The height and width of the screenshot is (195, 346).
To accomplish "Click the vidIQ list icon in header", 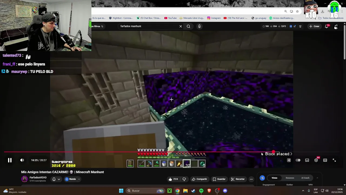I will 295,26.
